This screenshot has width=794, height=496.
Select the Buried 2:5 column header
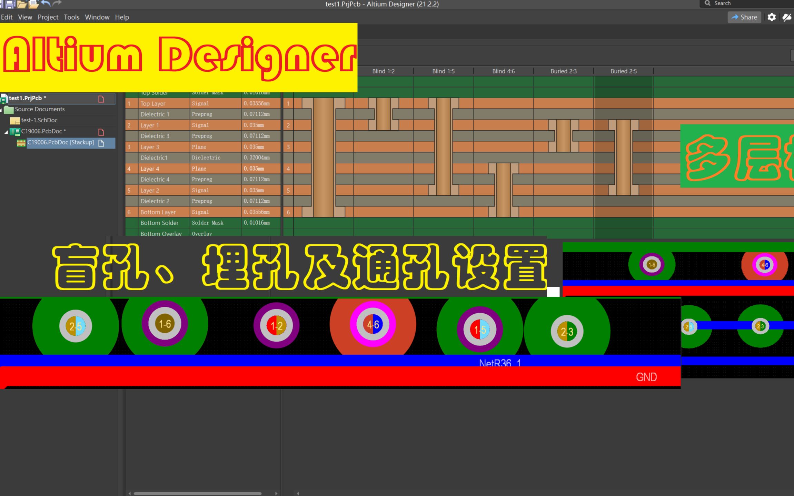pyautogui.click(x=623, y=71)
